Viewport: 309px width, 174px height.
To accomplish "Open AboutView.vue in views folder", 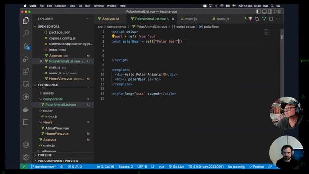I will point(57,128).
